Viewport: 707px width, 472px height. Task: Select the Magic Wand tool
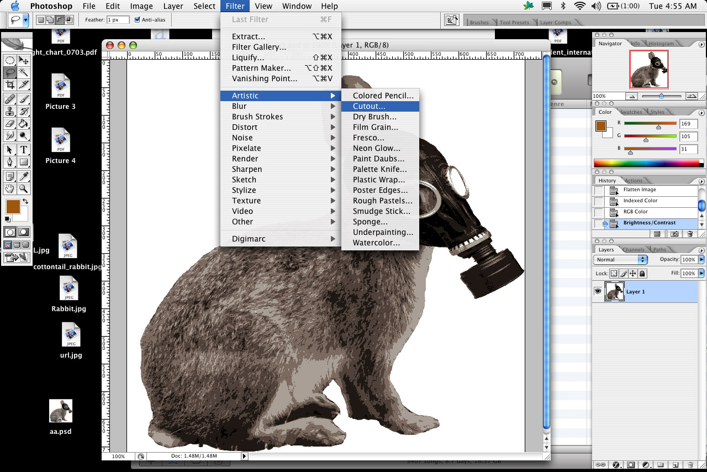point(24,72)
